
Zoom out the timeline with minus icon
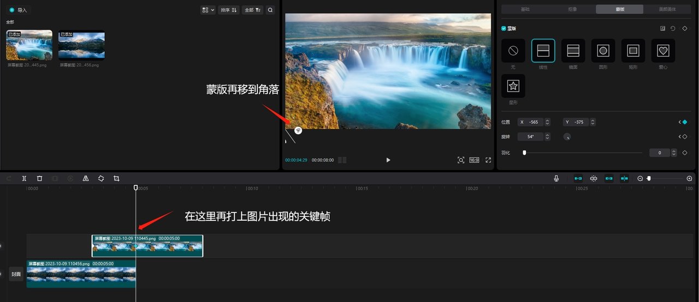coord(640,178)
